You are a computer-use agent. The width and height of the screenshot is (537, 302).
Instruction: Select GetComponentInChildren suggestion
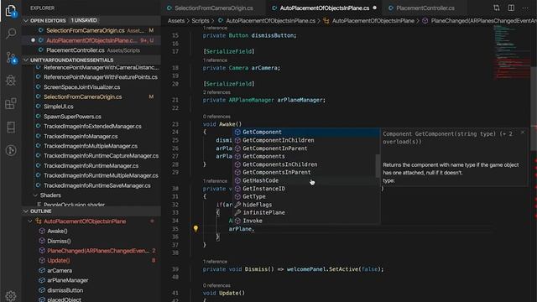point(306,140)
